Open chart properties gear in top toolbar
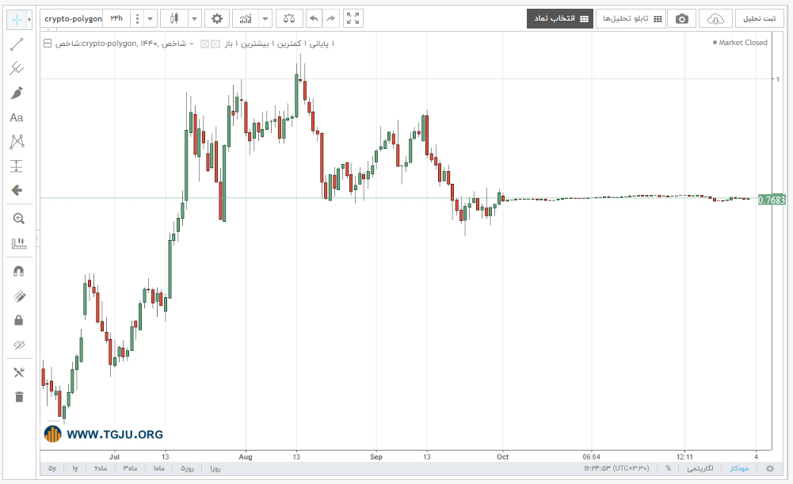The width and height of the screenshot is (793, 484). (x=217, y=19)
